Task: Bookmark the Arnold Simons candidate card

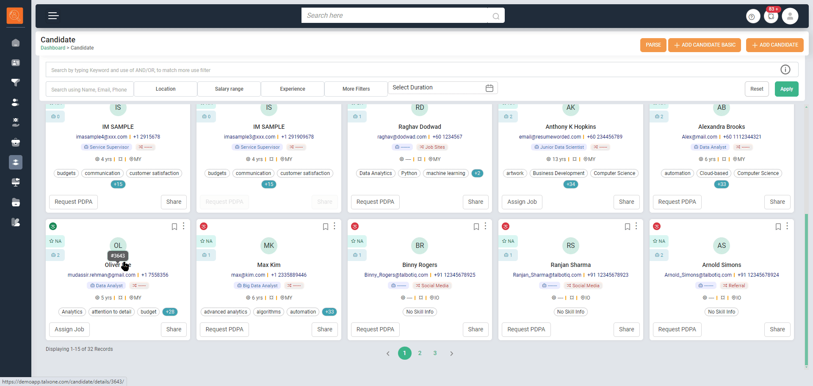Action: pos(778,227)
